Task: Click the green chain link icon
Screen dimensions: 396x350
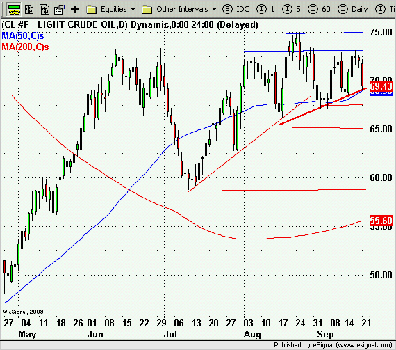Action: click(x=14, y=9)
